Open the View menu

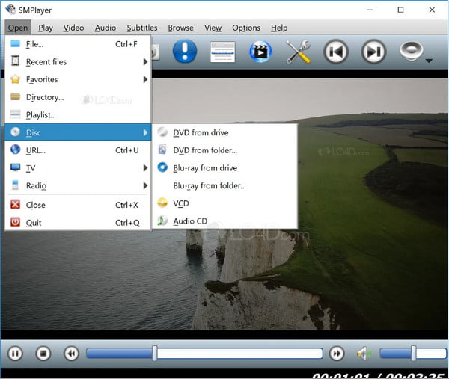pyautogui.click(x=213, y=28)
